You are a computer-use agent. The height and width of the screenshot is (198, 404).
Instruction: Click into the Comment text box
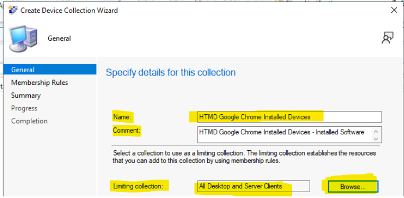pos(289,135)
